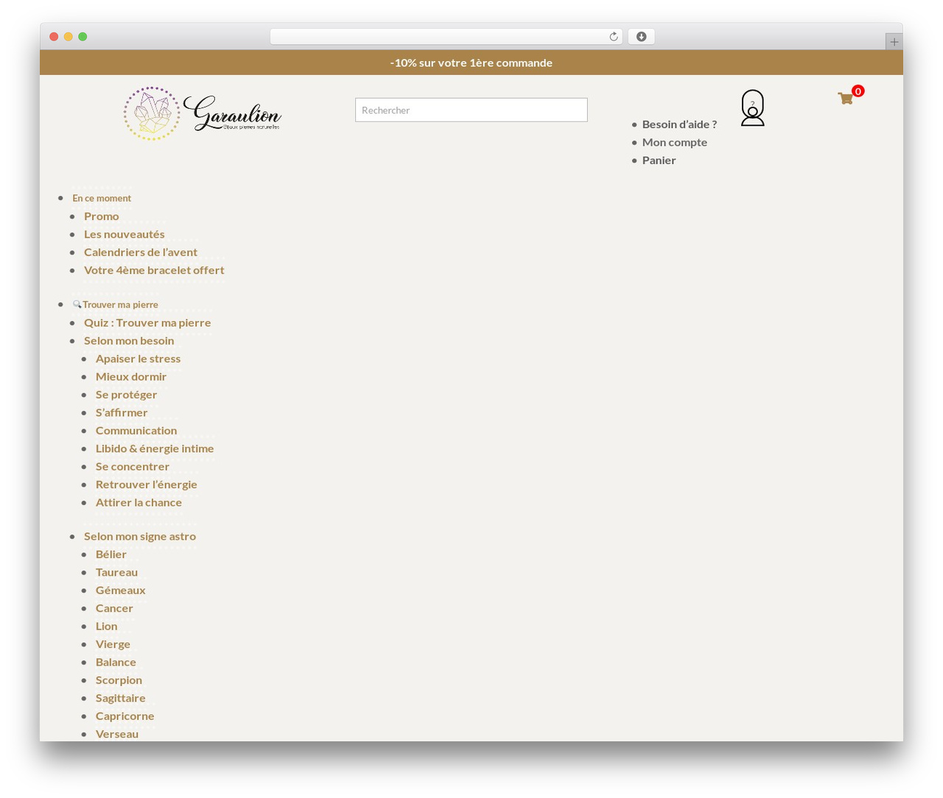Select Communication category
The image size is (943, 798).
point(136,431)
